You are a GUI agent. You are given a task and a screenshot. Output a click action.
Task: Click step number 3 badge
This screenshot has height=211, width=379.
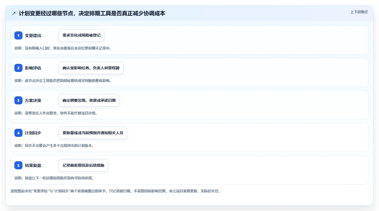pos(18,100)
